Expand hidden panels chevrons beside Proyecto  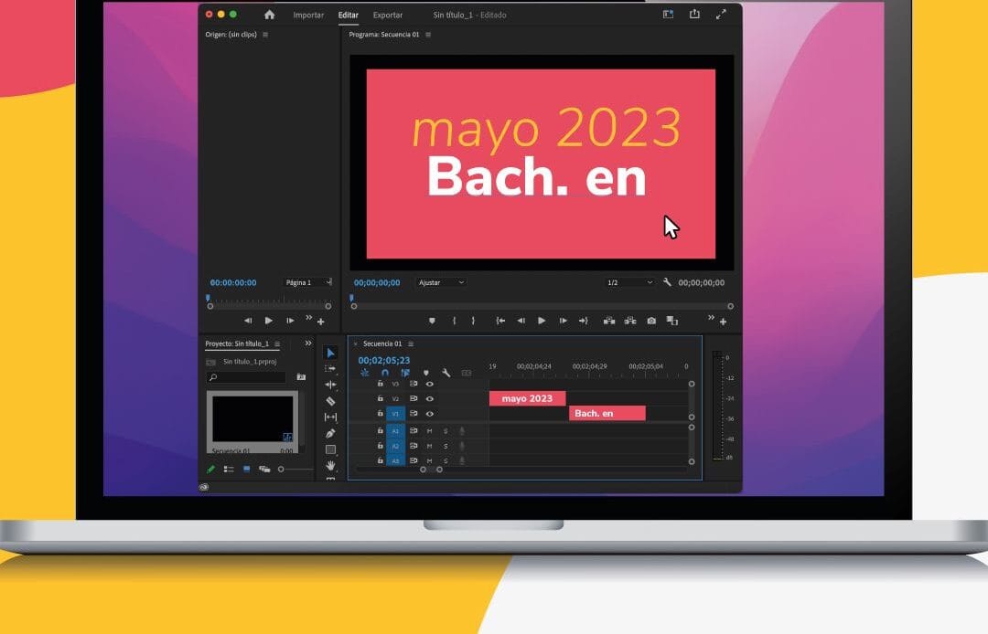[308, 343]
